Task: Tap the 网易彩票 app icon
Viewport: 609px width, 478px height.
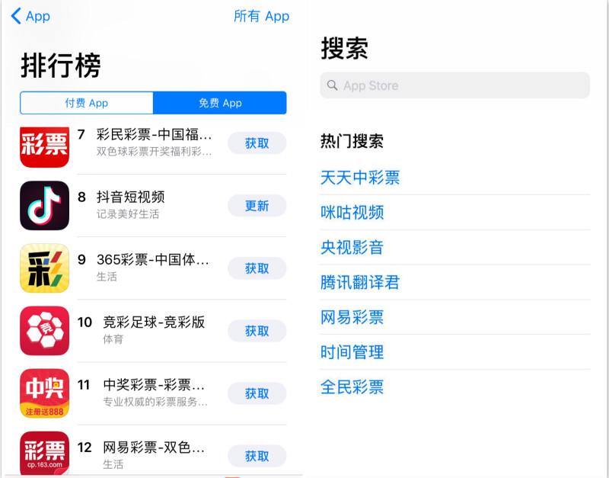Action: 44,454
